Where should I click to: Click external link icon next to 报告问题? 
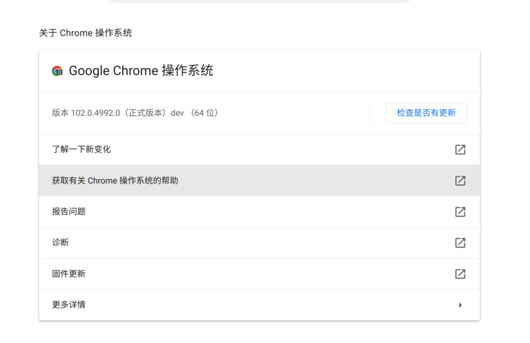pos(460,212)
